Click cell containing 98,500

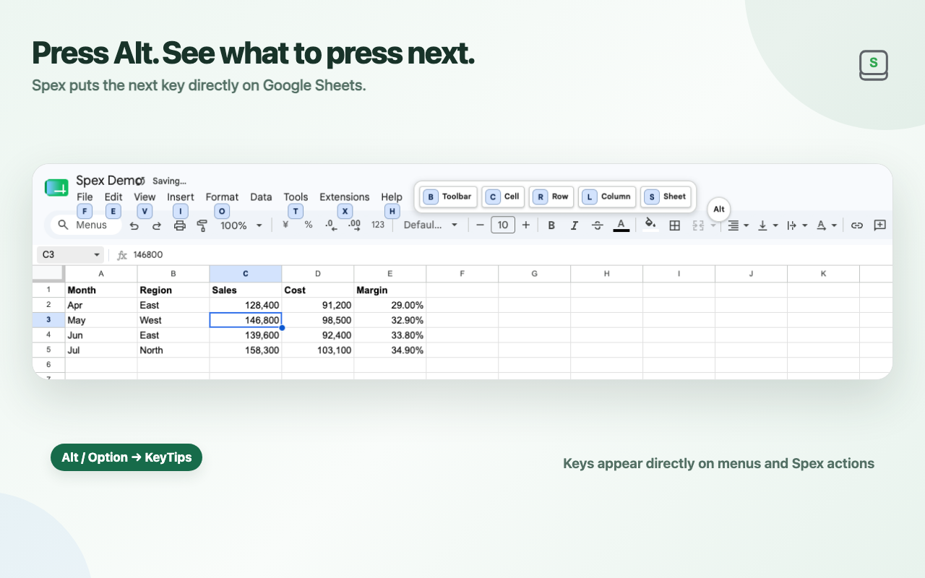[x=318, y=320]
